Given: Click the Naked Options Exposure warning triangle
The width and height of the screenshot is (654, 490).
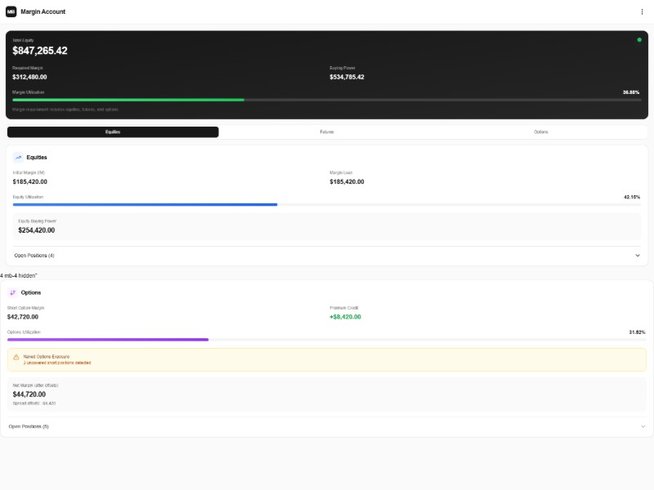Looking at the screenshot, I should point(17,354).
